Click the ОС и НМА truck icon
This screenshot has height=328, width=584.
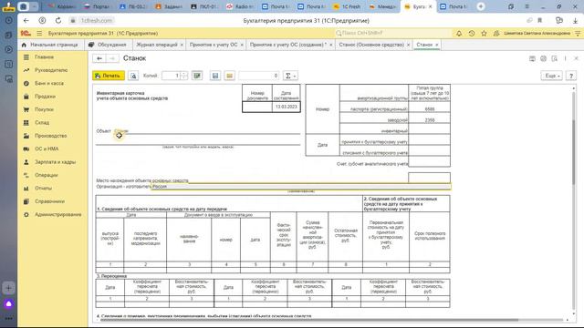tap(26, 149)
